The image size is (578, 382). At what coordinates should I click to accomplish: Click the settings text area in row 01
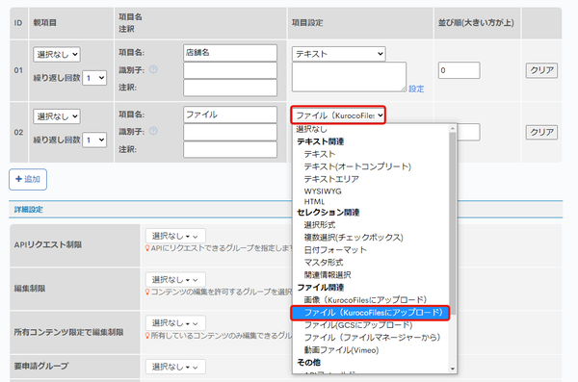click(x=349, y=77)
